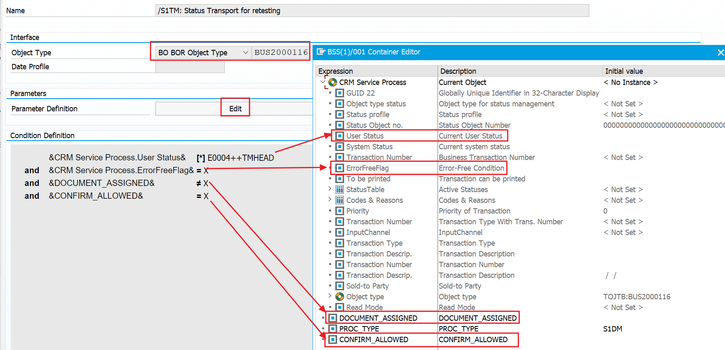Close the Container Editor dialog
The height and width of the screenshot is (350, 725).
pyautogui.click(x=720, y=52)
